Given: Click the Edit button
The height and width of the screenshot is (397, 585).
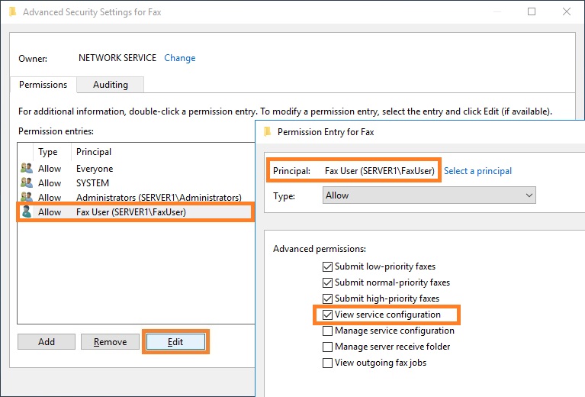Looking at the screenshot, I should coord(175,342).
